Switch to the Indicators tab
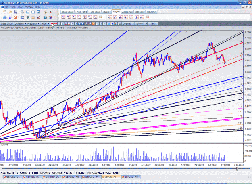 pyautogui.click(x=152, y=12)
